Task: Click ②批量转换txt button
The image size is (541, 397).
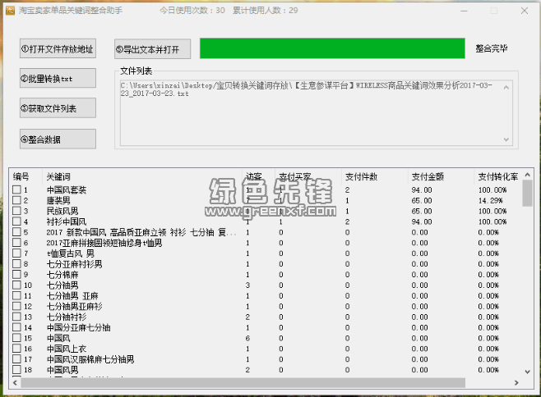Action: coord(58,78)
